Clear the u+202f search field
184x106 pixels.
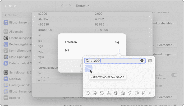point(142,61)
